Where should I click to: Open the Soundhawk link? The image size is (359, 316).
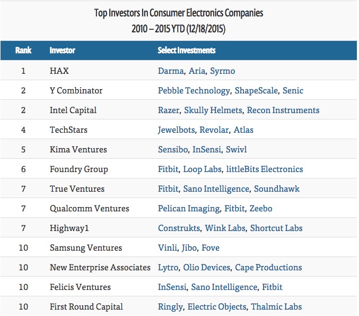(276, 189)
